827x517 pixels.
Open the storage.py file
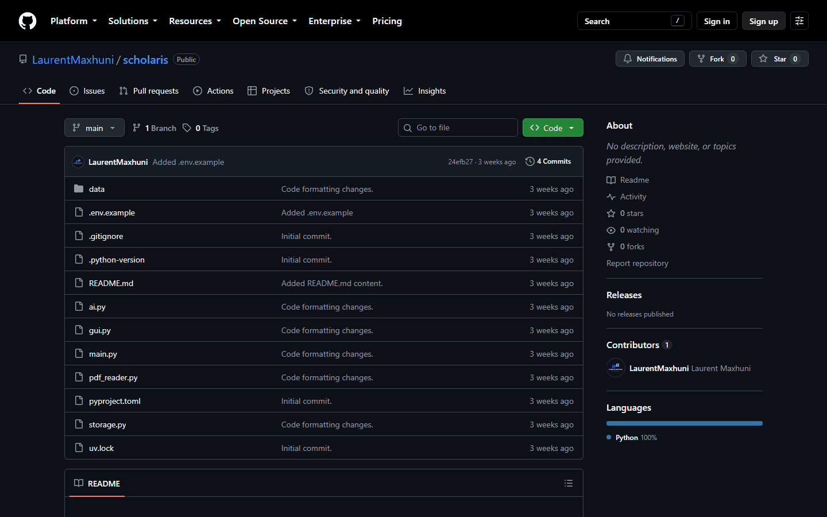[x=107, y=425]
